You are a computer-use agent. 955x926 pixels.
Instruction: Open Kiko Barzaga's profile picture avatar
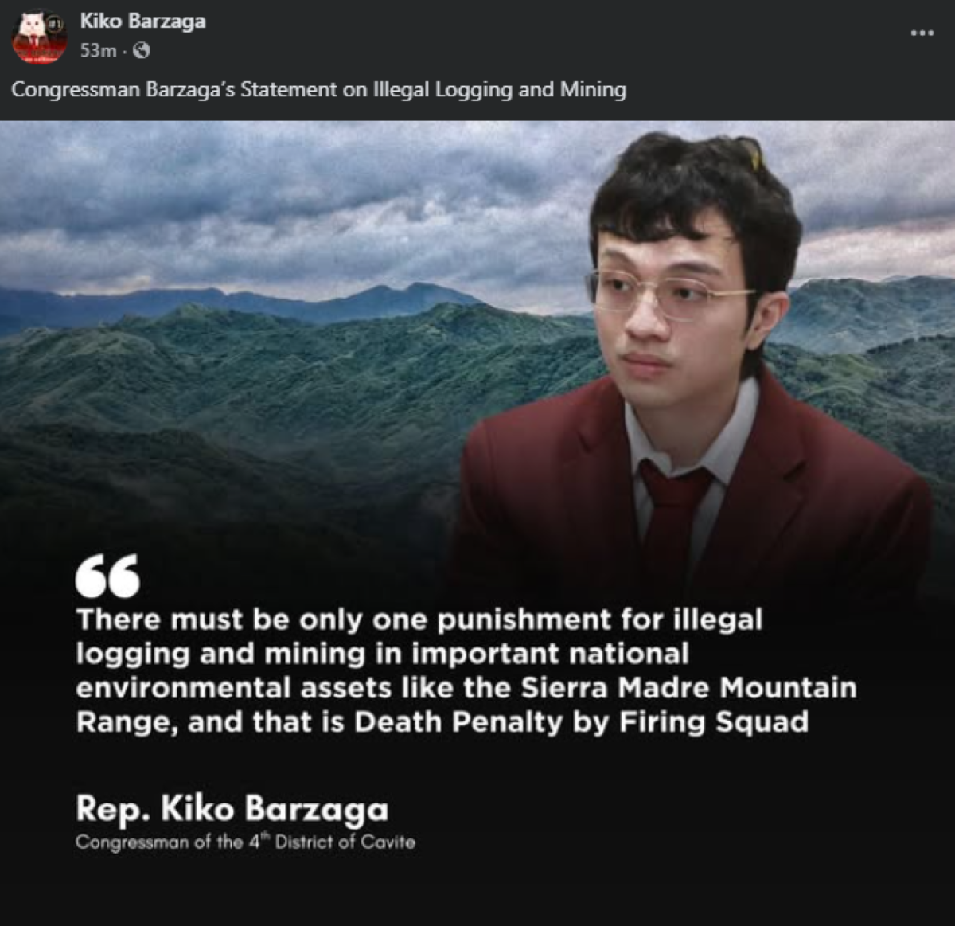39,36
